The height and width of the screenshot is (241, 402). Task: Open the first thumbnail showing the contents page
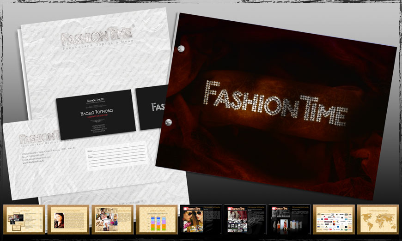(24, 219)
